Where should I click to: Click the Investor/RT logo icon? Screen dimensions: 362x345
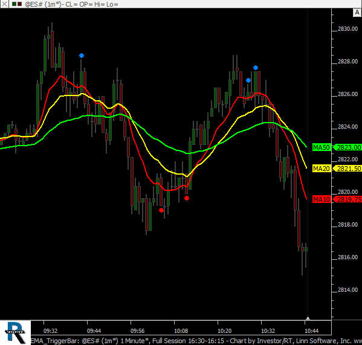(x=15, y=332)
